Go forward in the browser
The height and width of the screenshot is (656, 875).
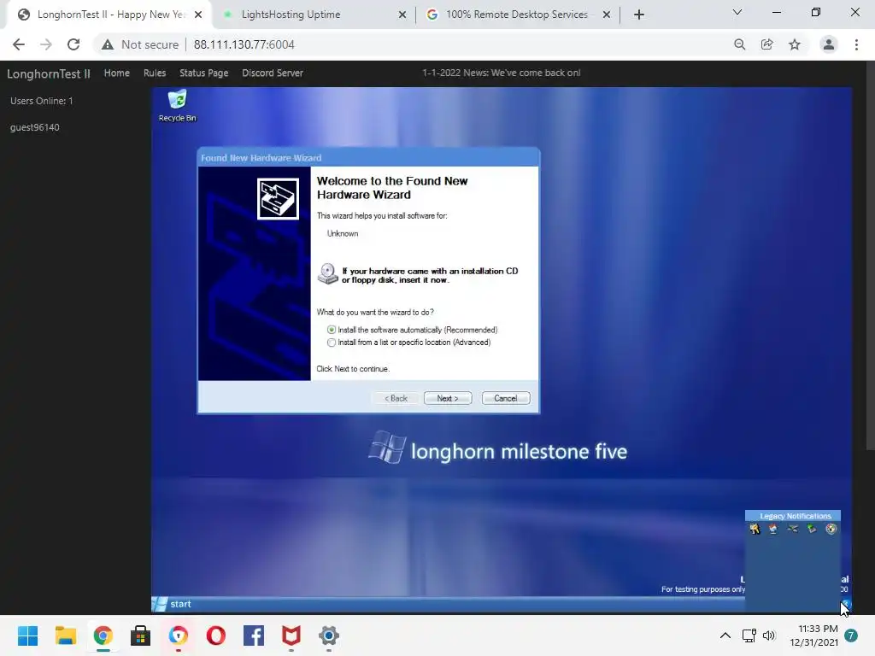click(x=46, y=44)
